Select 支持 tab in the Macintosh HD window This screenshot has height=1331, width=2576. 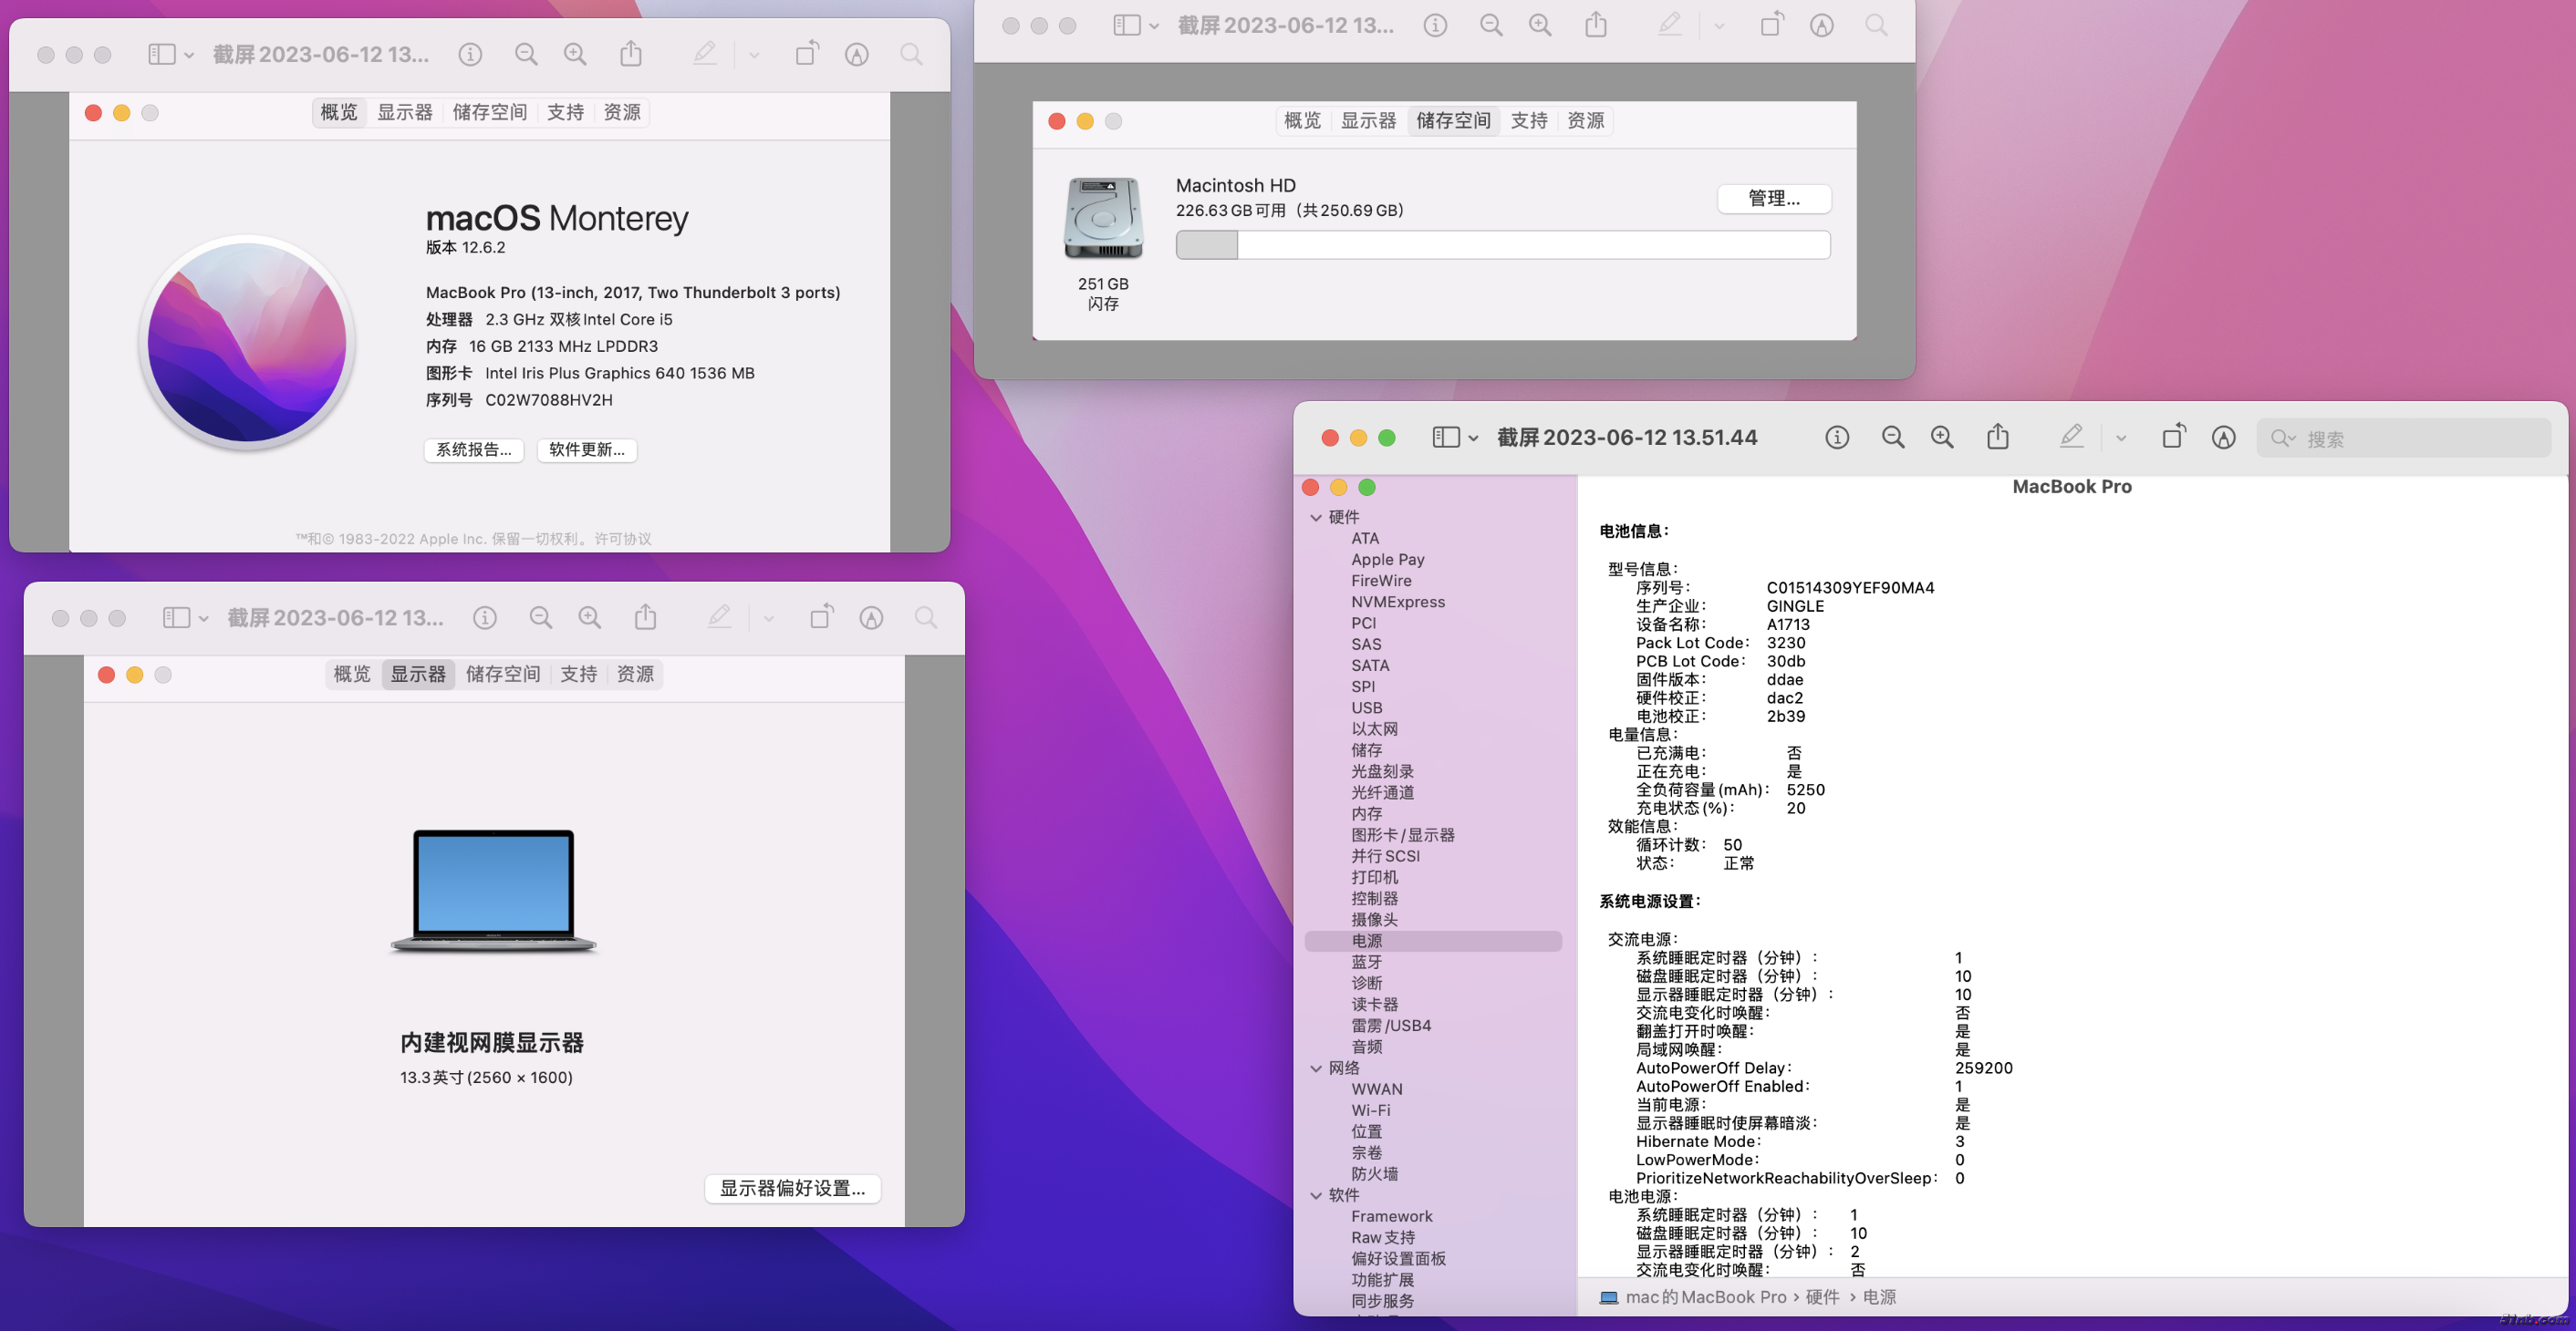1529,121
